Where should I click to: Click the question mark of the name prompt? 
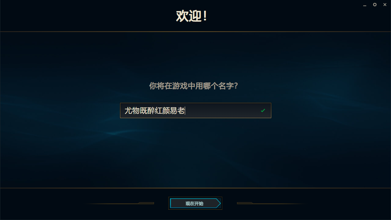pyautogui.click(x=236, y=86)
